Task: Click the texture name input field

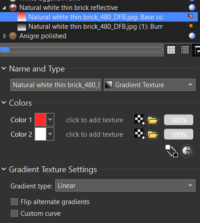Action: click(x=56, y=85)
